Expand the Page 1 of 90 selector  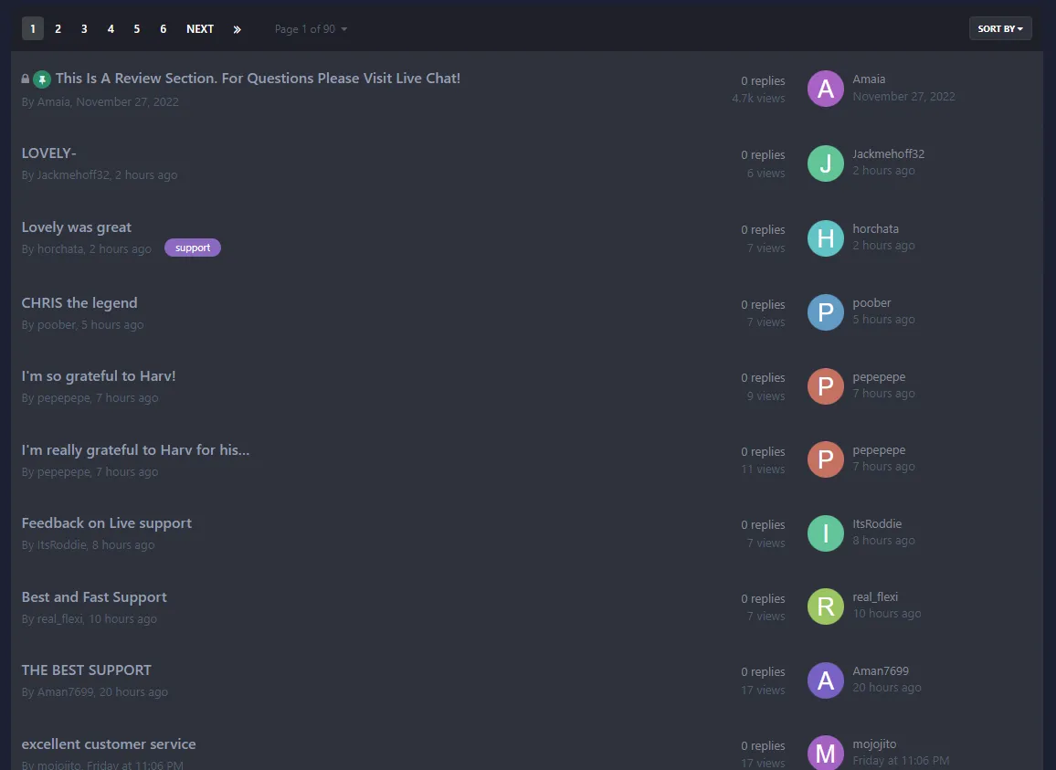tap(311, 28)
